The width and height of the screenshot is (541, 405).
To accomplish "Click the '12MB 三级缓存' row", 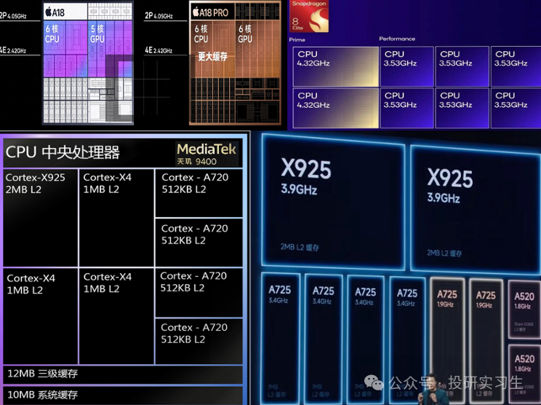I will pyautogui.click(x=123, y=374).
